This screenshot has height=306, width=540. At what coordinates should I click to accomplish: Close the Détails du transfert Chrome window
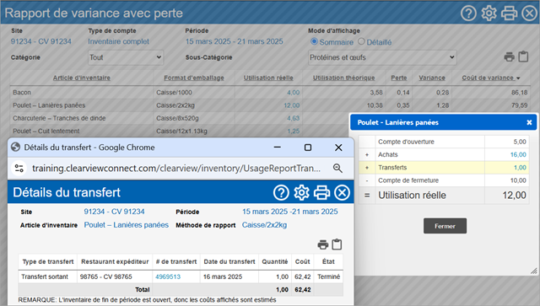pyautogui.click(x=338, y=148)
